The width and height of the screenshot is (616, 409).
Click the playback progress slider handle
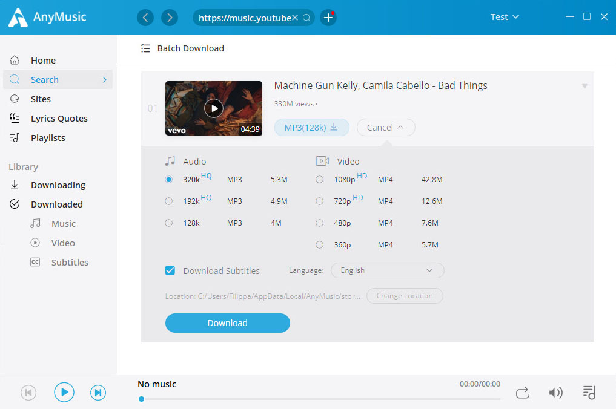click(141, 399)
